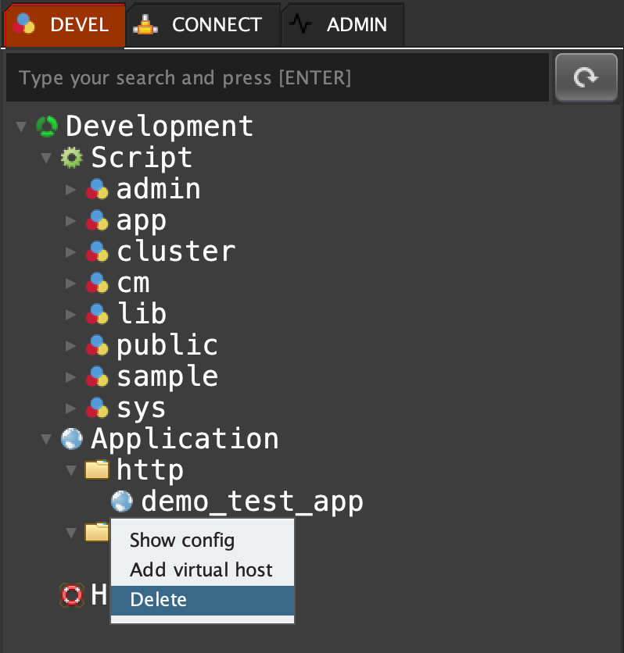
Task: Collapse the Development root node
Action: point(21,127)
